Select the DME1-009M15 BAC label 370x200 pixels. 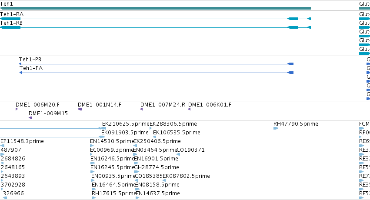(x=48, y=113)
